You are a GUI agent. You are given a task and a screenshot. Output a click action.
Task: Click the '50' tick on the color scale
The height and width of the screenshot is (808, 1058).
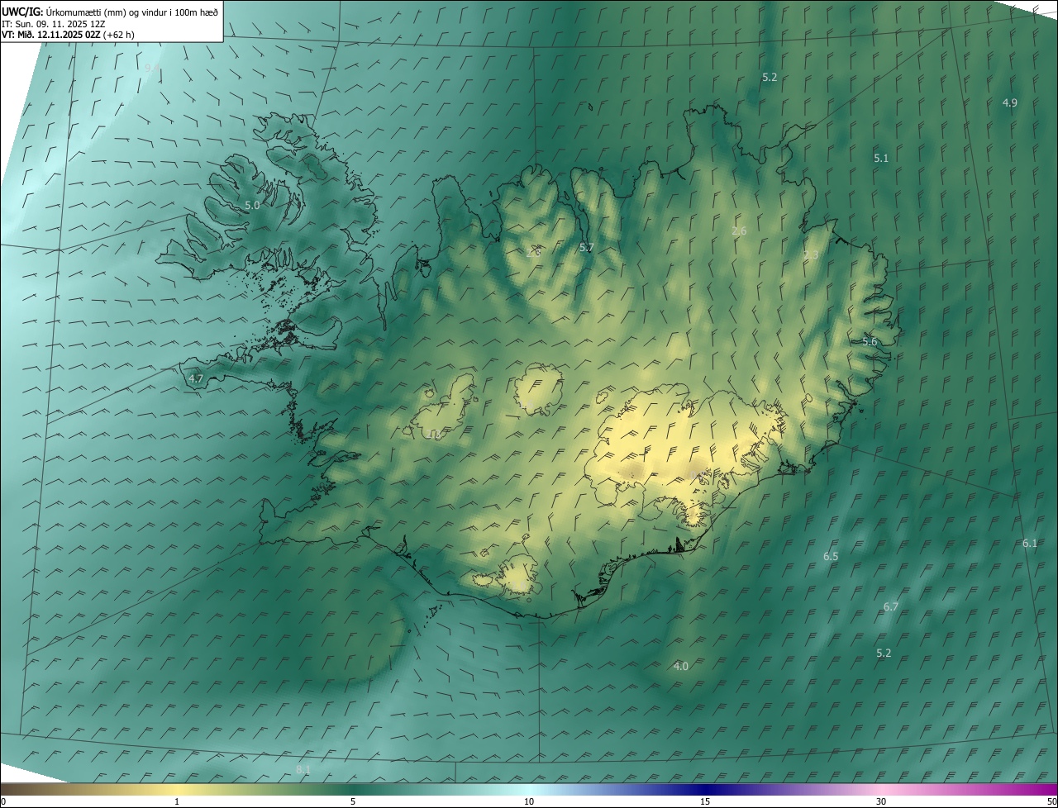pos(1051,802)
